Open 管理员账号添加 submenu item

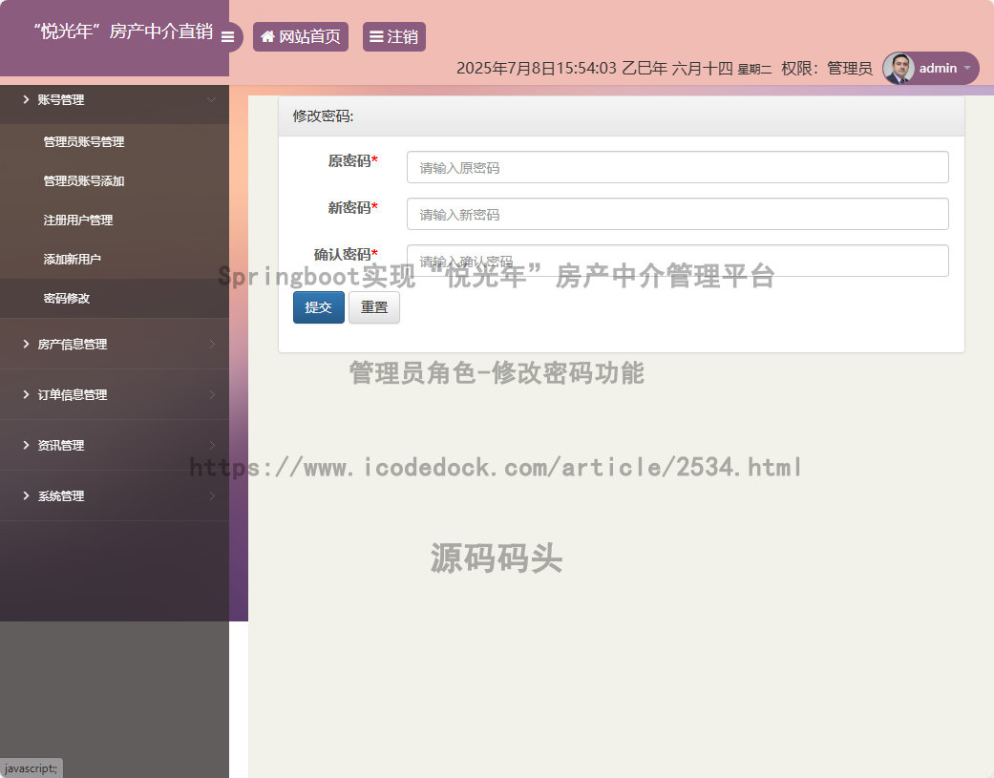[84, 181]
